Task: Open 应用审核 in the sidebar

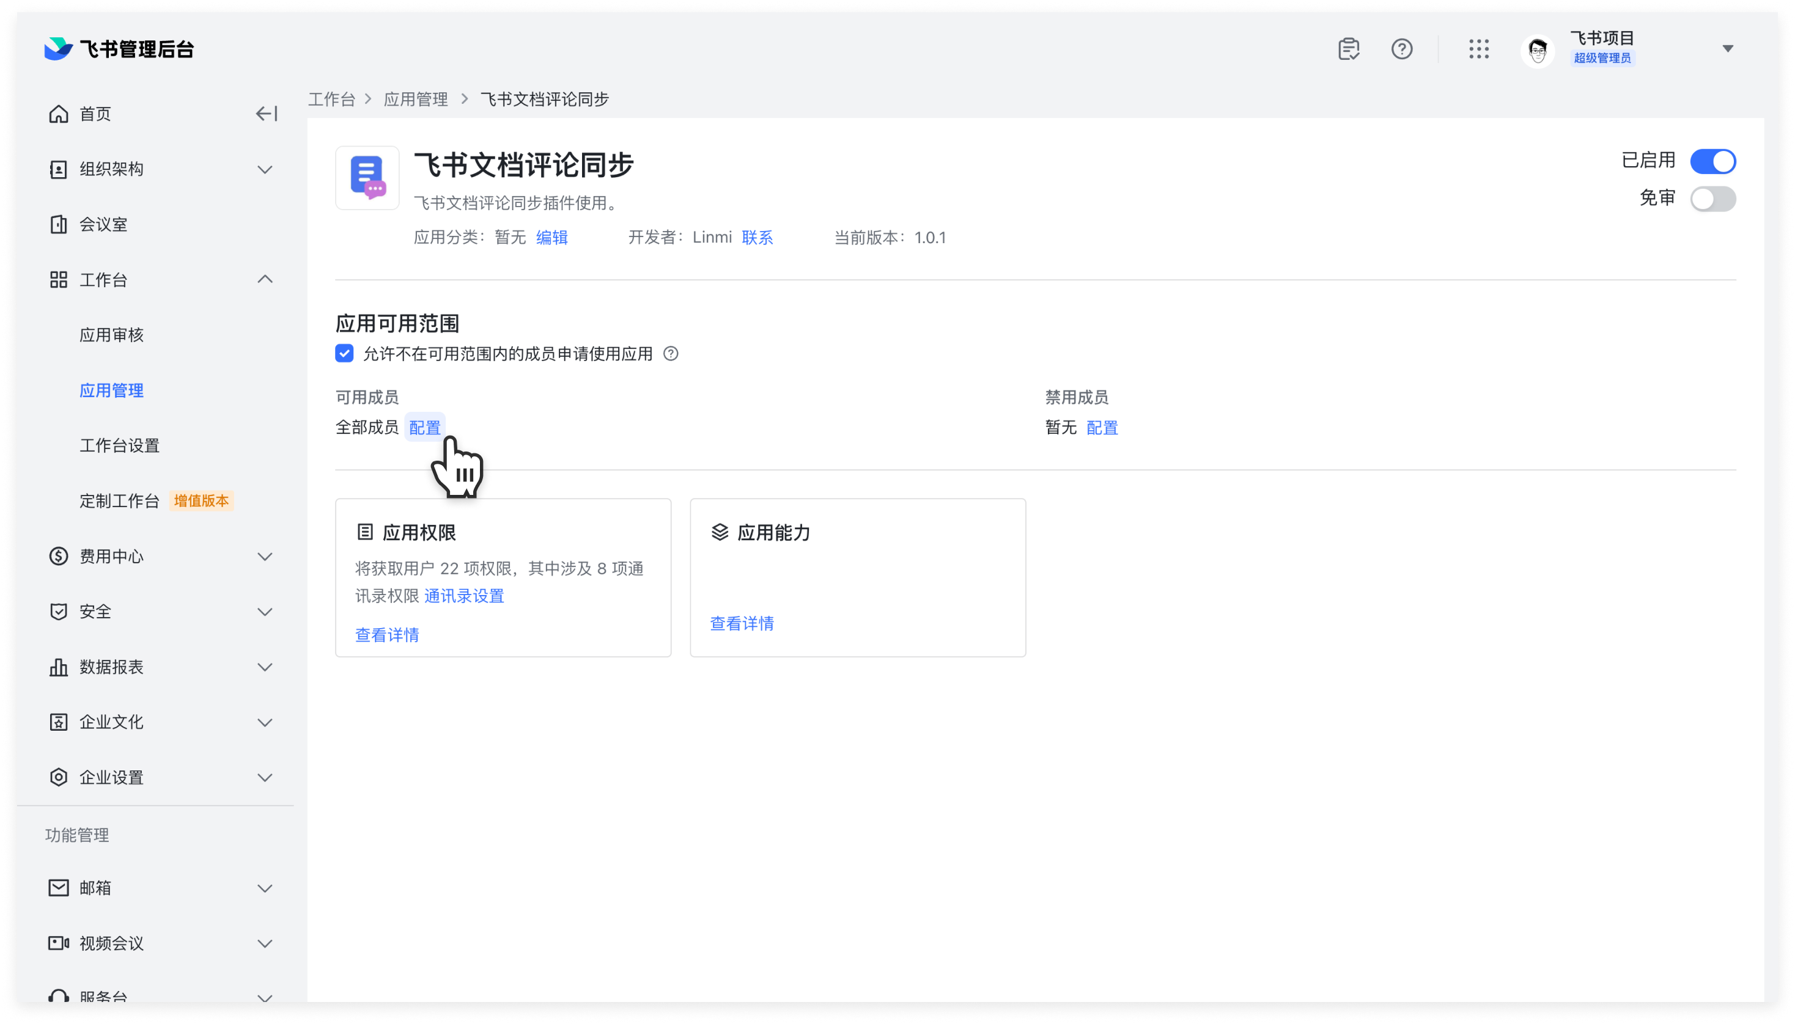Action: point(111,335)
